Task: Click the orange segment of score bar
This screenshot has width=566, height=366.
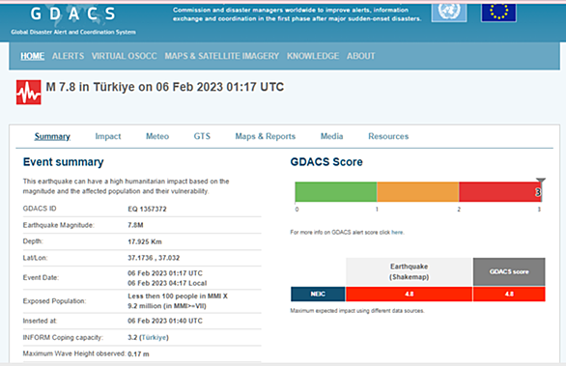Action: point(417,191)
